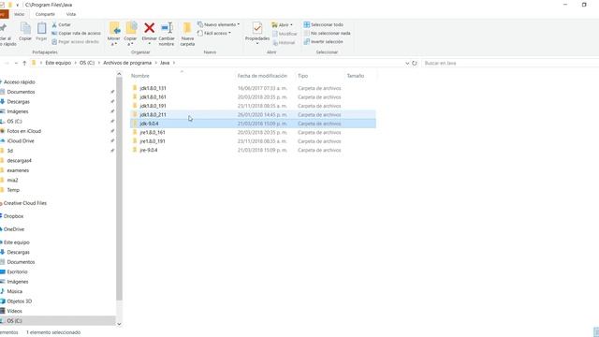
Task: Open Escritorio under Este equipo
Action: coord(17,272)
